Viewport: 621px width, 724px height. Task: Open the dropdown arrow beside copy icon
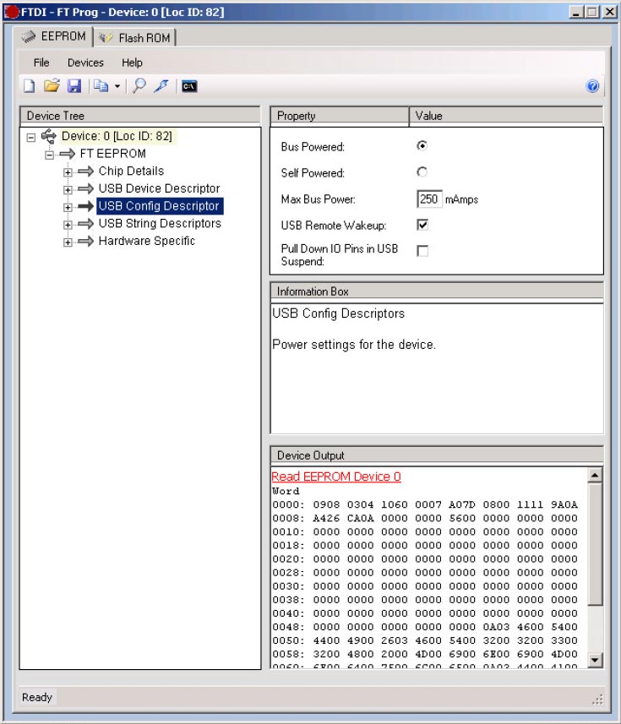pyautogui.click(x=117, y=86)
